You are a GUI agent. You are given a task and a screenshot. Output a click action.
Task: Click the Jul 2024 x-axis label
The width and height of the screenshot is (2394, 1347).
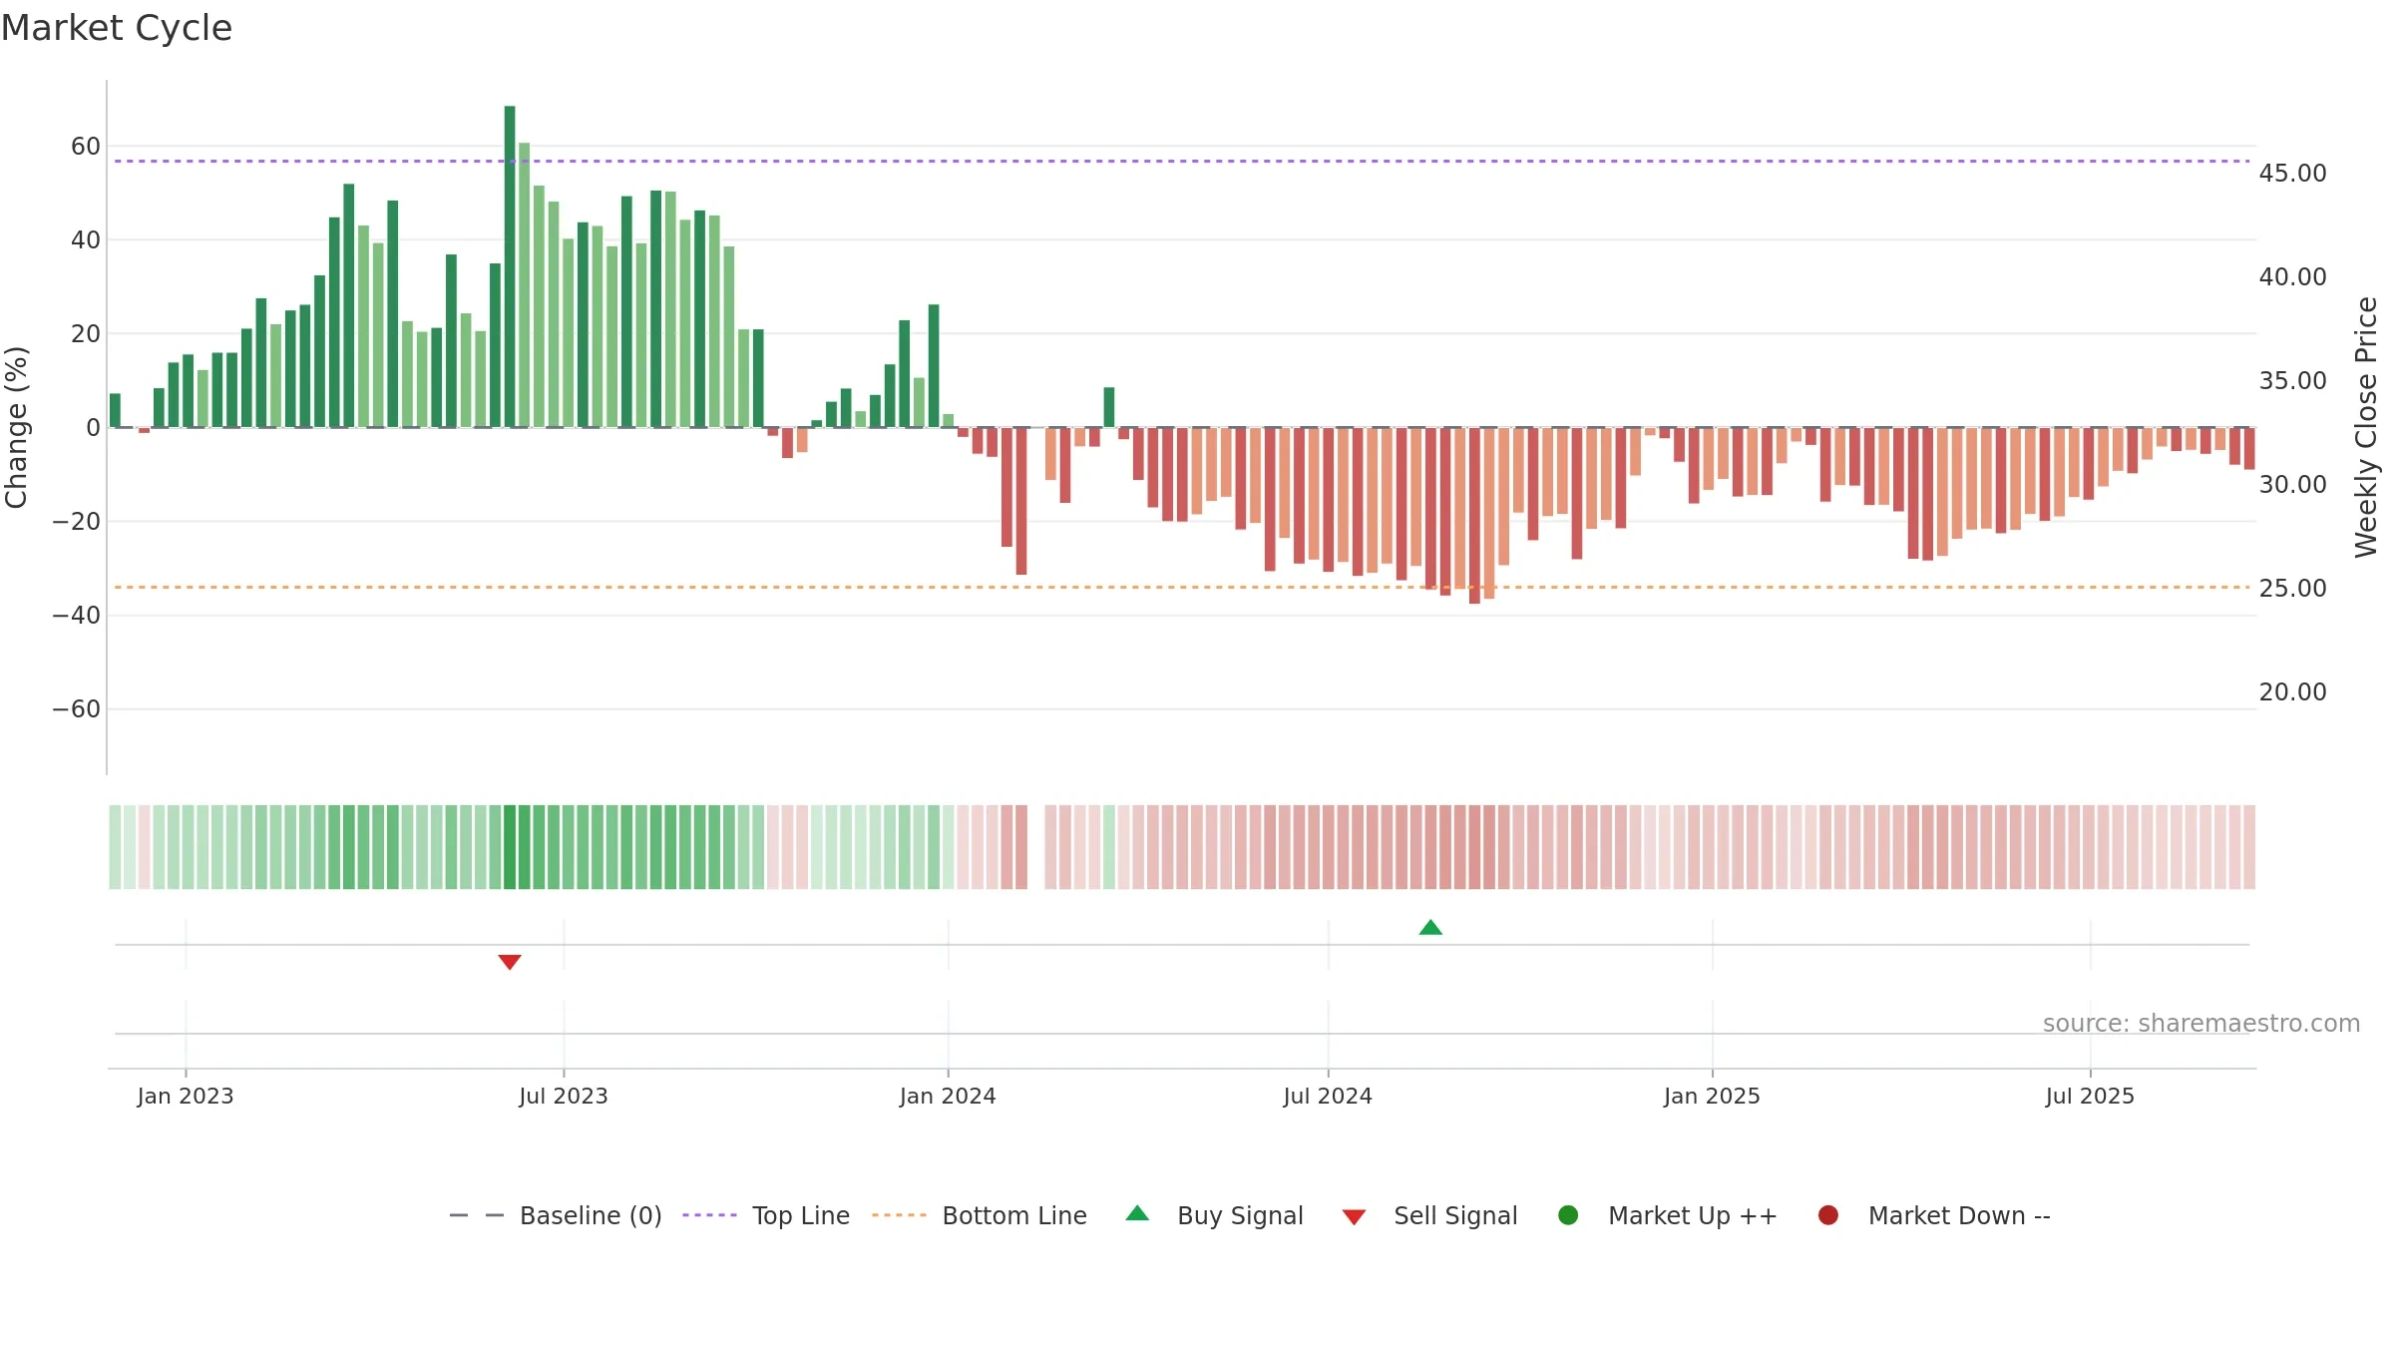point(1328,1096)
